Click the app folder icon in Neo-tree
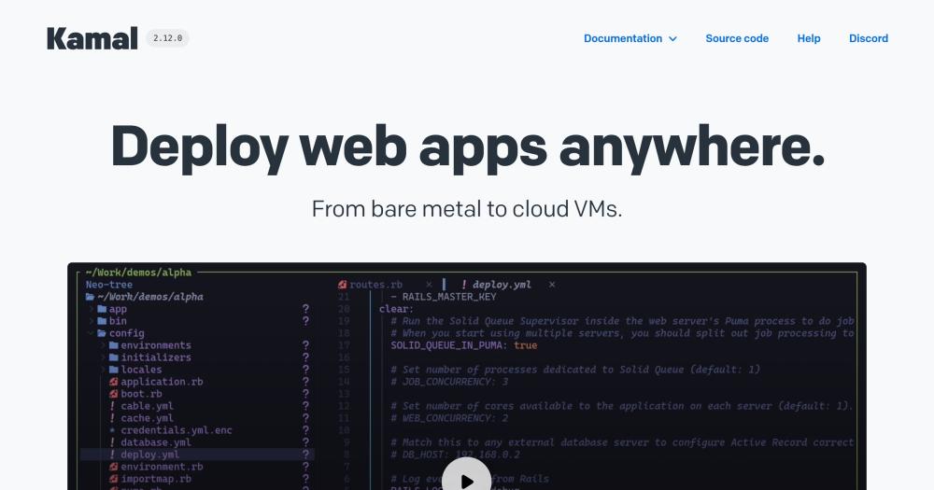 [x=102, y=309]
